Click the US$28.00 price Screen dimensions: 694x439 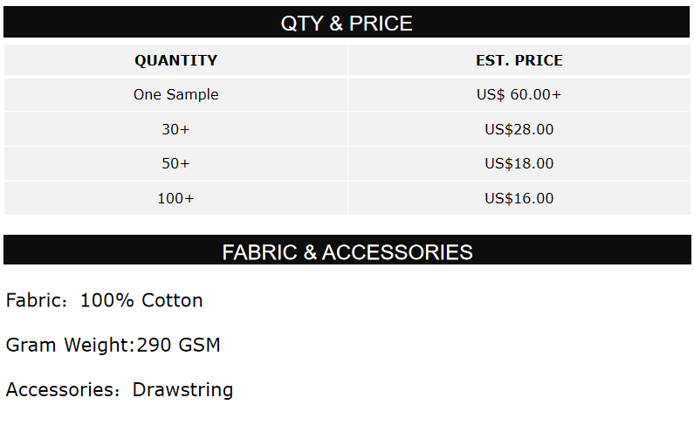(x=519, y=129)
